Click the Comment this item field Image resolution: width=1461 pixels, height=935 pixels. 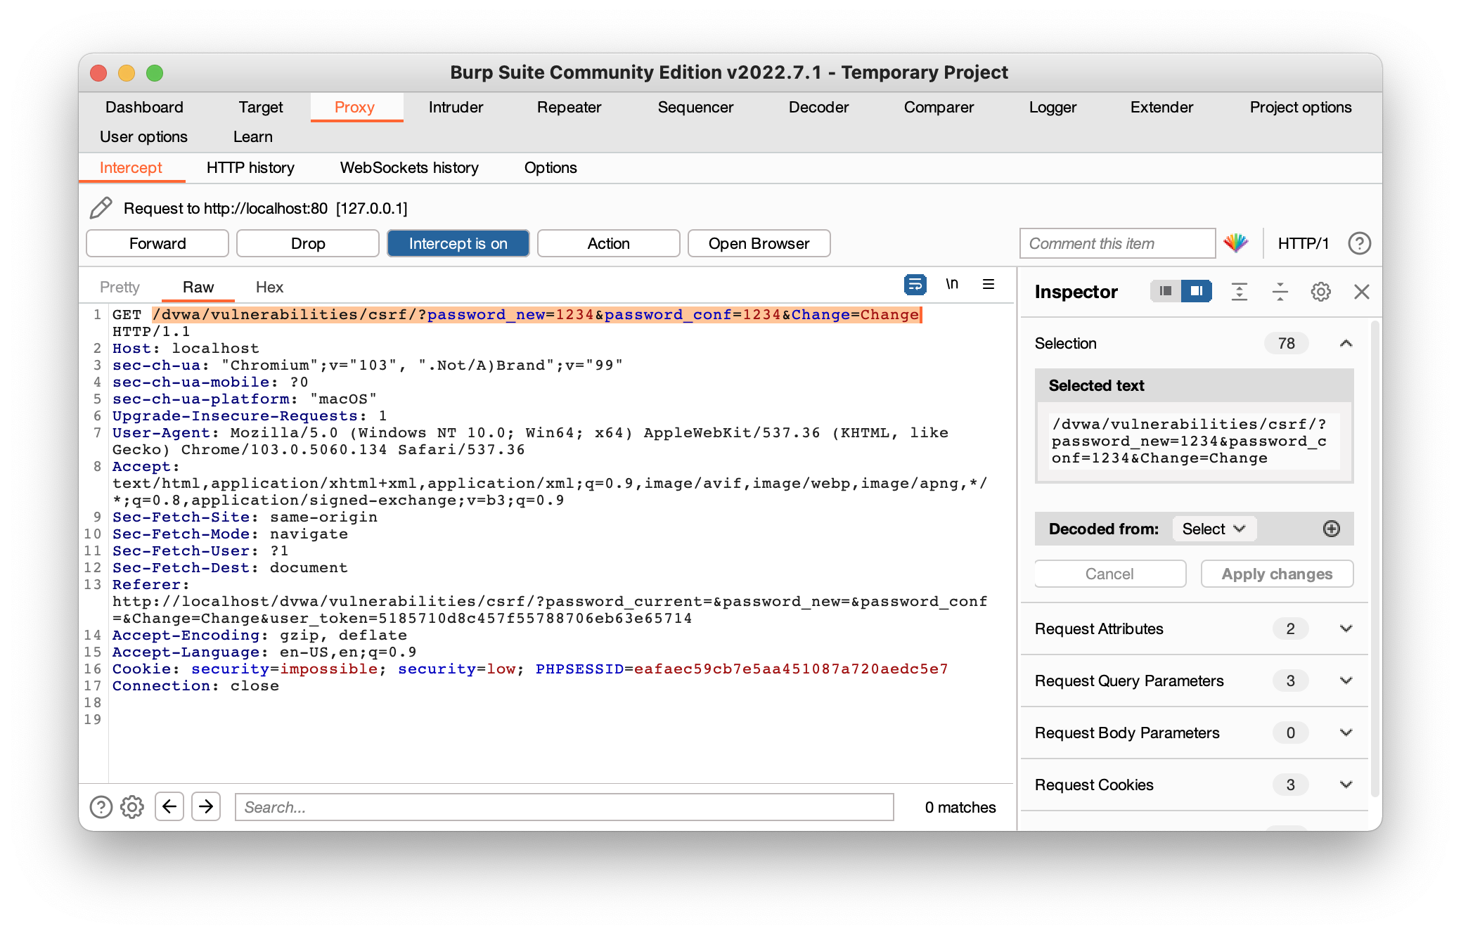[1117, 243]
